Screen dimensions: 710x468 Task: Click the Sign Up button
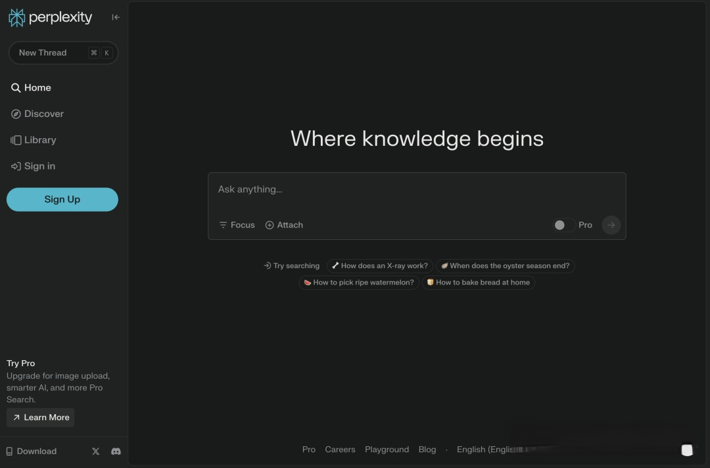62,200
